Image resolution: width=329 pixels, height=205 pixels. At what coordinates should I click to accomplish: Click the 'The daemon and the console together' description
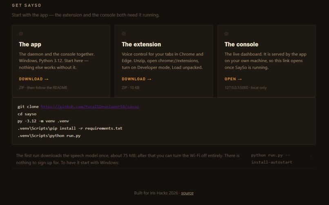tap(57, 61)
